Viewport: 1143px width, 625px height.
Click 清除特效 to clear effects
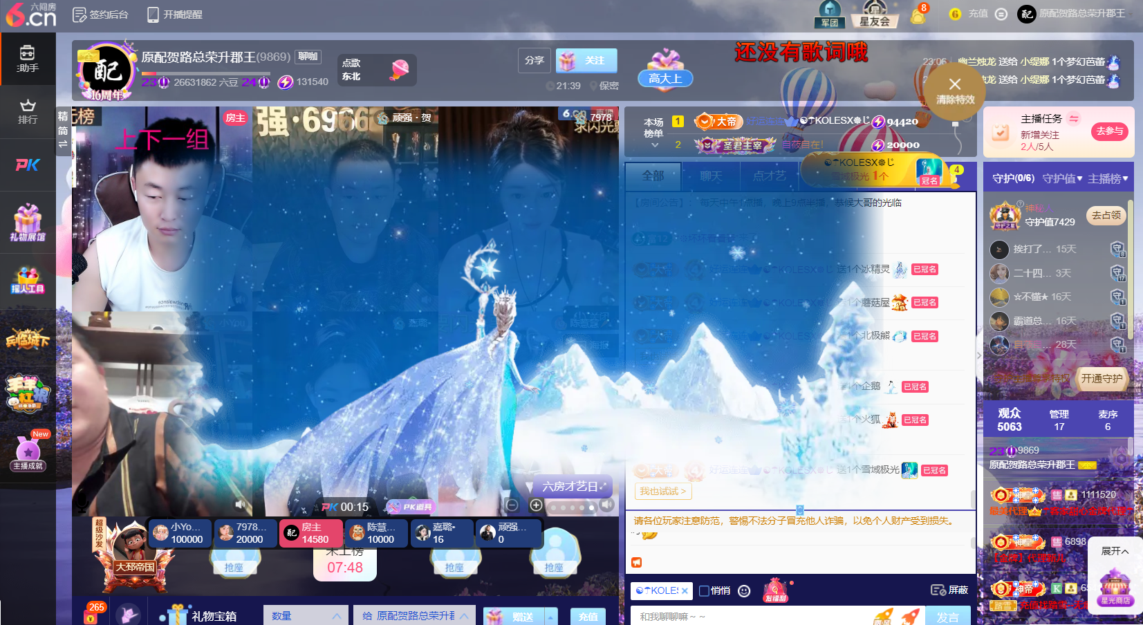pos(955,91)
